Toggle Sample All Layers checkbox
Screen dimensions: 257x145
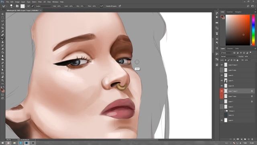click(x=111, y=6)
